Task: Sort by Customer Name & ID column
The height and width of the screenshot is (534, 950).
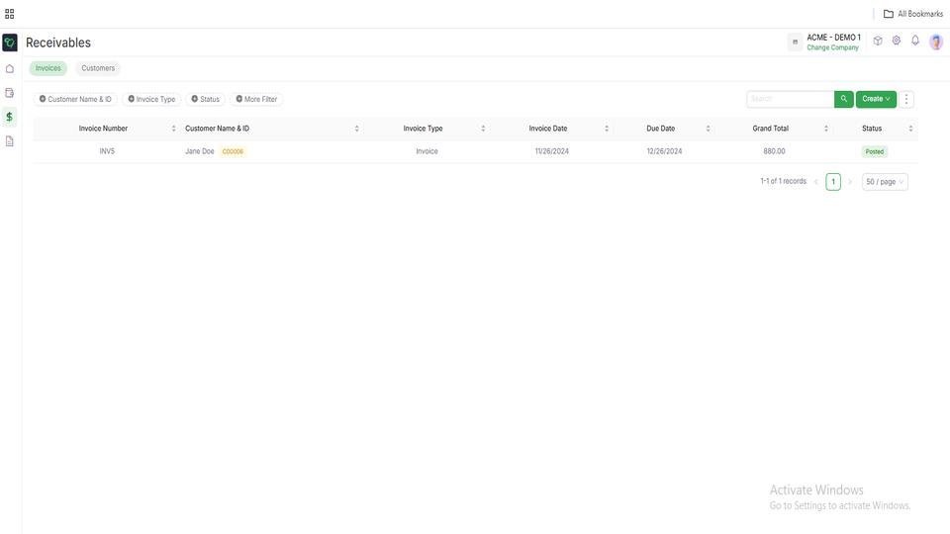Action: [x=357, y=129]
